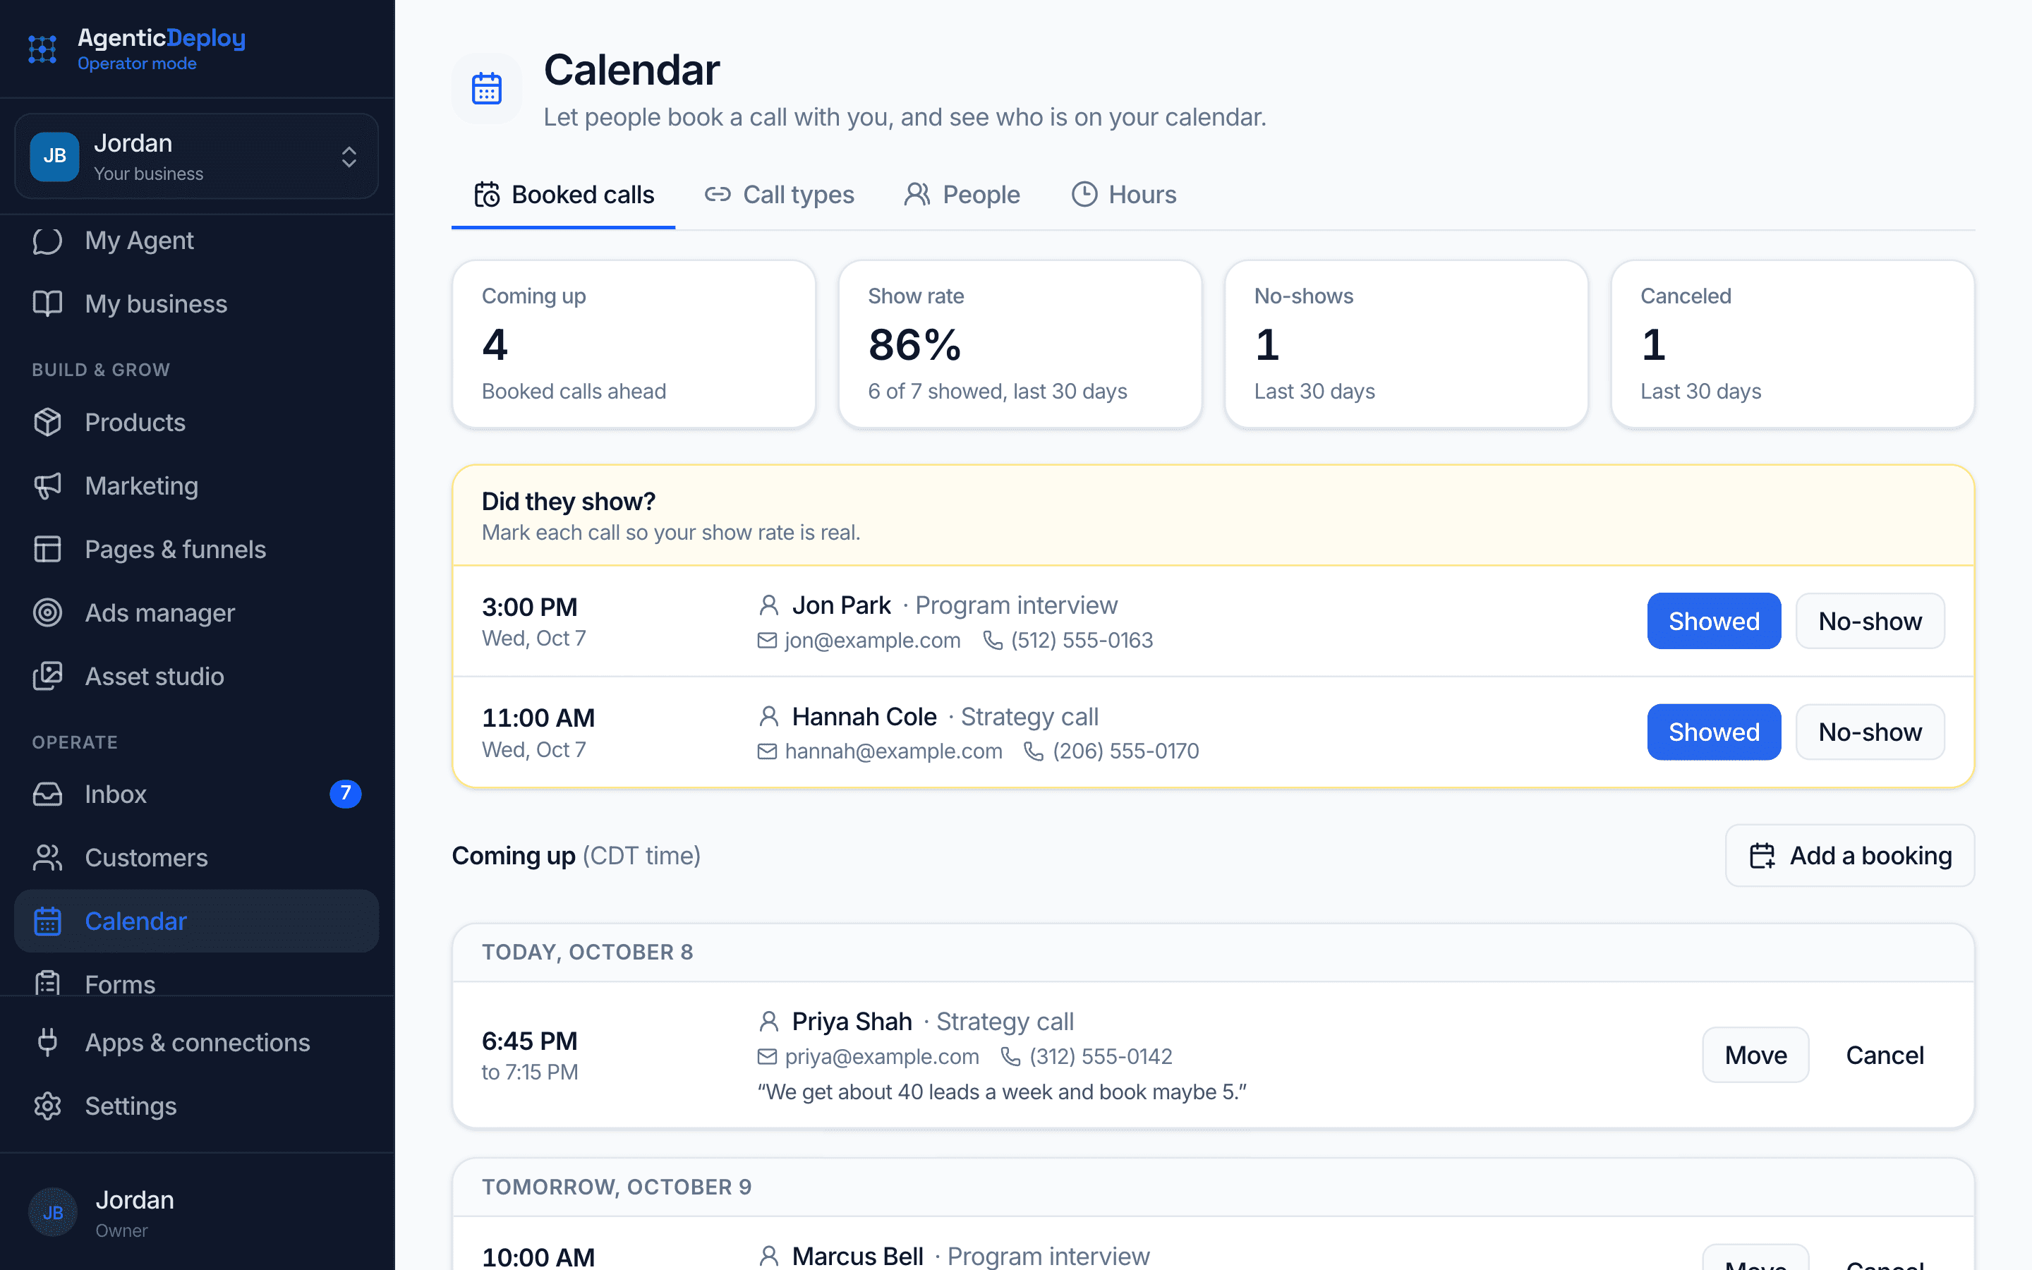
Task: Click the phone icon beside (312) 555-0142
Action: (x=1011, y=1057)
